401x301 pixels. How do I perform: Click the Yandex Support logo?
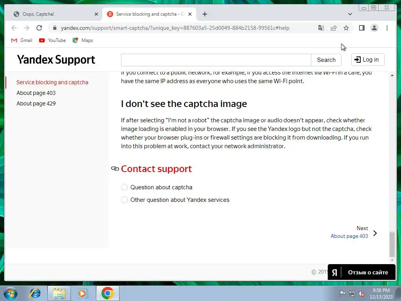pyautogui.click(x=56, y=60)
